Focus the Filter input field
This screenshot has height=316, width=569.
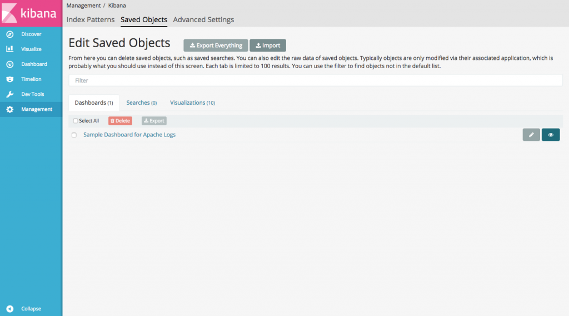[316, 80]
